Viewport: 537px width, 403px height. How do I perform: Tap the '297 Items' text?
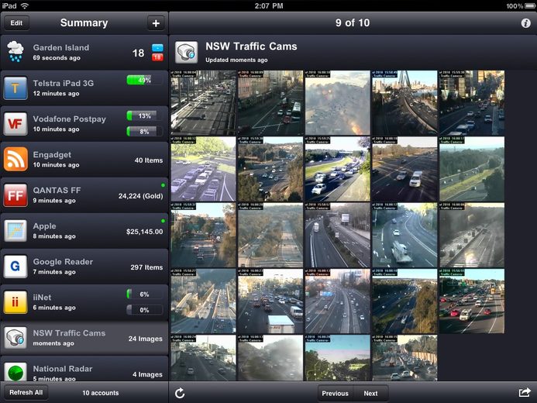pos(146,267)
